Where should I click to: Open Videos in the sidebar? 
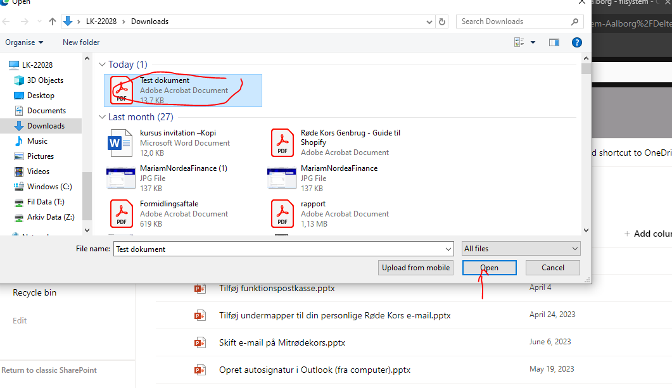(x=38, y=172)
